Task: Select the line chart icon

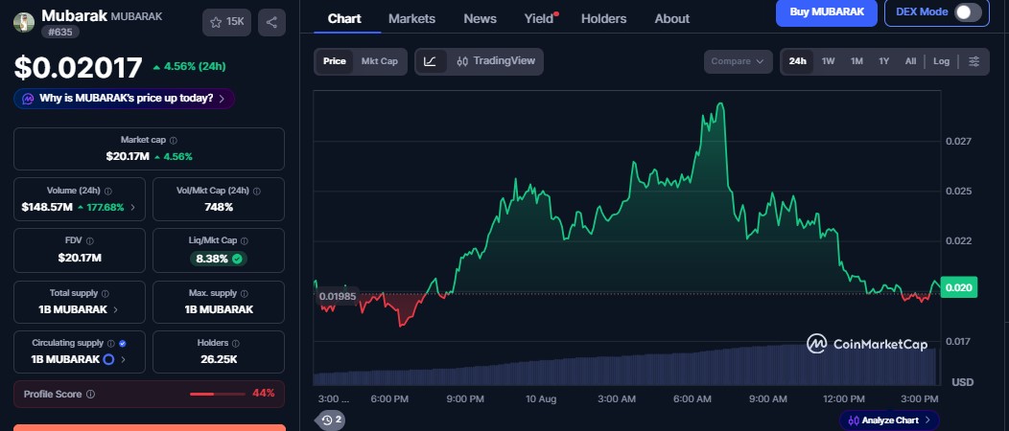Action: point(430,61)
